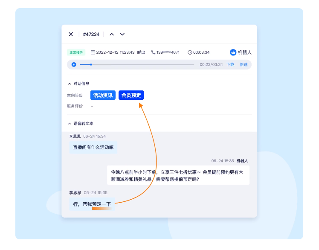Image resolution: width=319 pixels, height=250 pixels.
Task: Click message 直播间有什么活动嘛
Action: (93, 147)
